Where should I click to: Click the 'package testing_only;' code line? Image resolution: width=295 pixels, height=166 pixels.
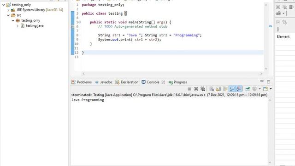[103, 5]
